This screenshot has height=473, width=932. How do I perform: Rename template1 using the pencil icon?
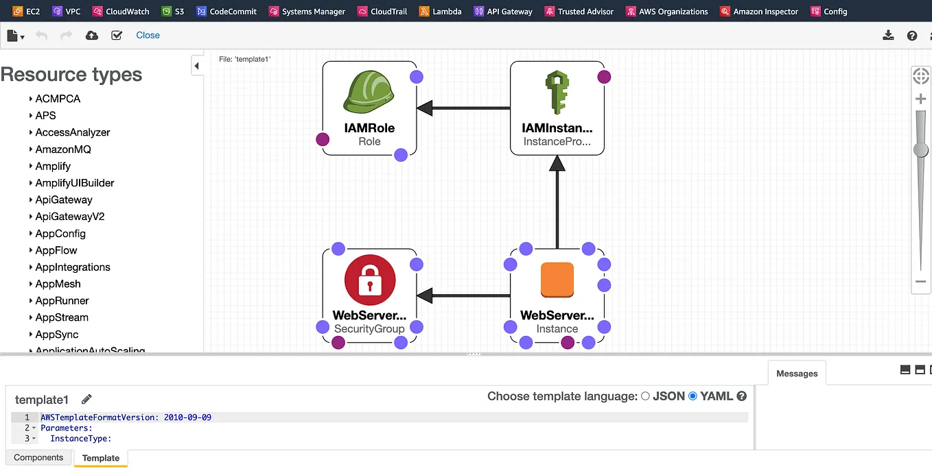pos(86,398)
